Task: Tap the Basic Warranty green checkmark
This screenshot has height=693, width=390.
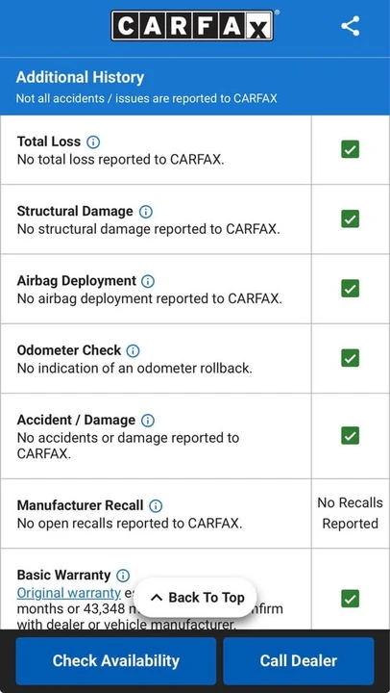Action: click(x=351, y=599)
